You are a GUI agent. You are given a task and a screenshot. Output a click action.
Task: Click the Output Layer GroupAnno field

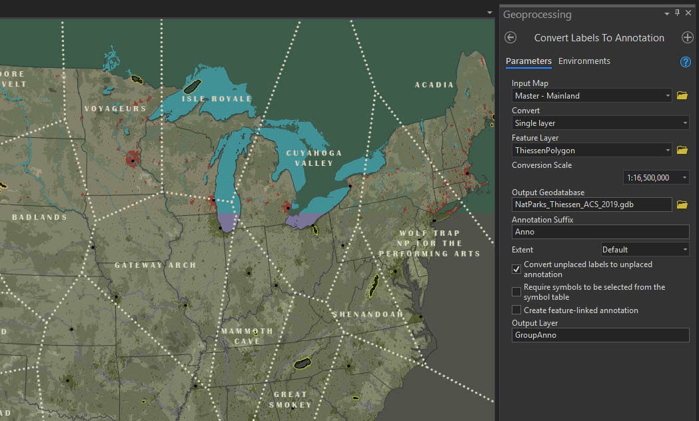(600, 335)
